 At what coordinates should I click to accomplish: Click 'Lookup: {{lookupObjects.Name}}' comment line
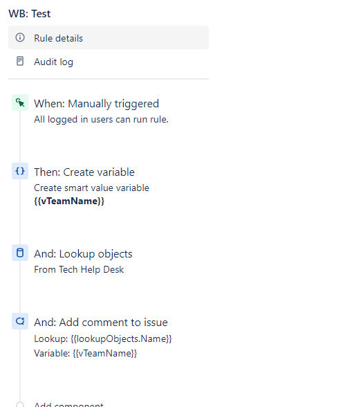point(103,338)
